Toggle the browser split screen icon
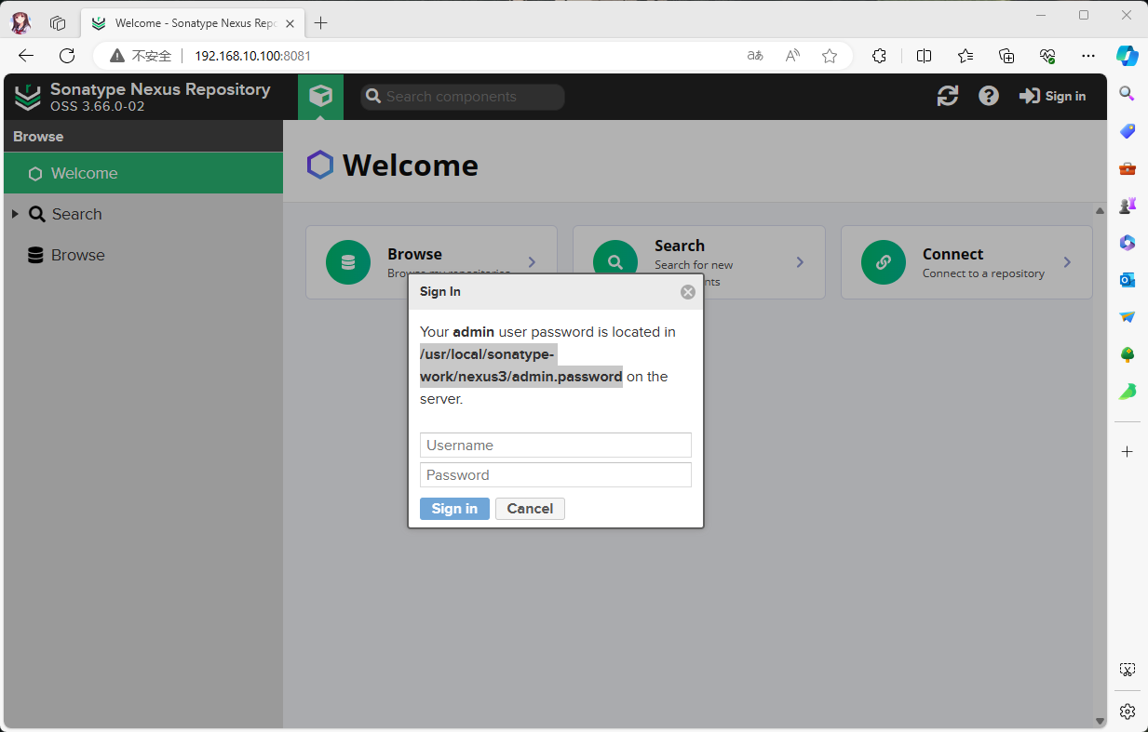The height and width of the screenshot is (732, 1148). [x=924, y=56]
